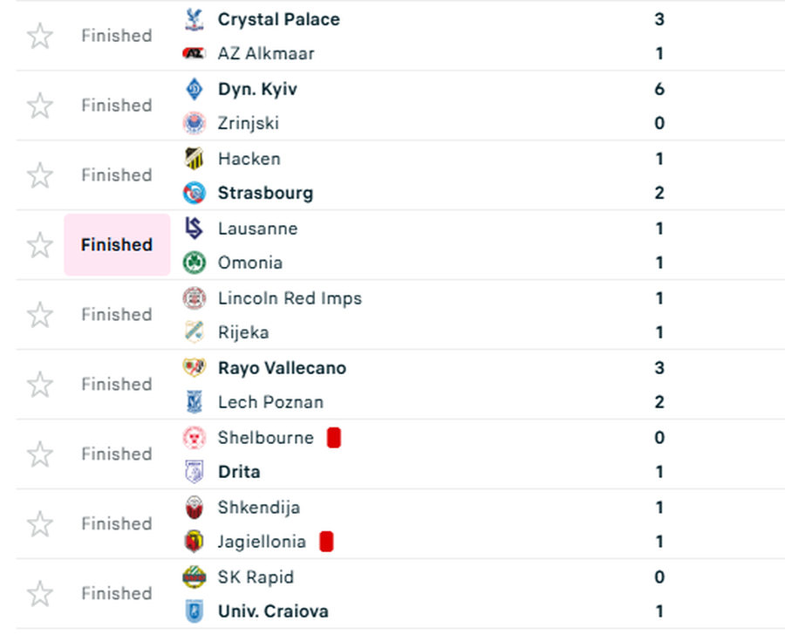This screenshot has height=635, width=785.
Task: Click the Crystal Palace club crest
Action: point(194,19)
